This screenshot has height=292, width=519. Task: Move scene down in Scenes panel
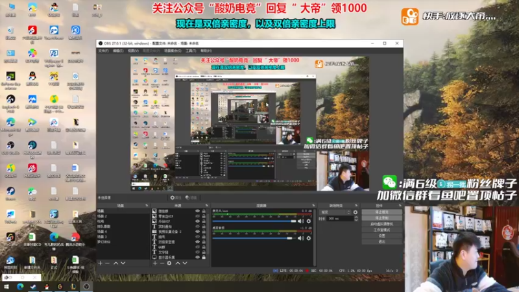tap(123, 263)
